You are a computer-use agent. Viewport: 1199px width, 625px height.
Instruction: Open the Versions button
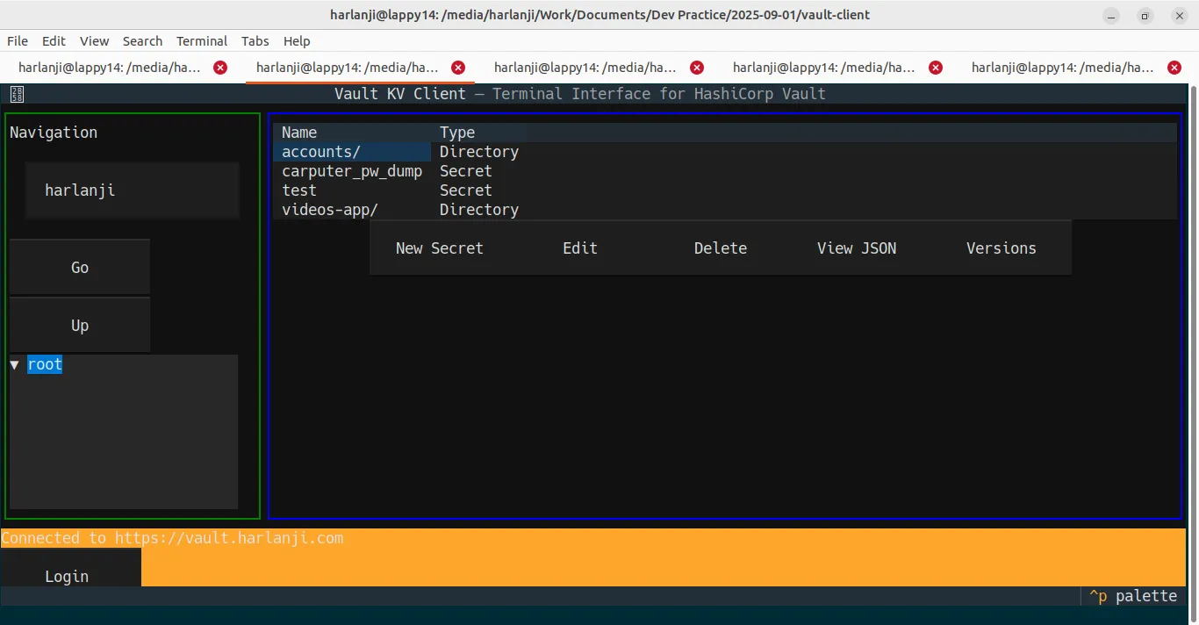click(1001, 248)
